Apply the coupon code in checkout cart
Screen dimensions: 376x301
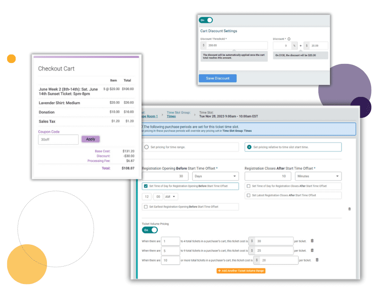click(x=90, y=139)
